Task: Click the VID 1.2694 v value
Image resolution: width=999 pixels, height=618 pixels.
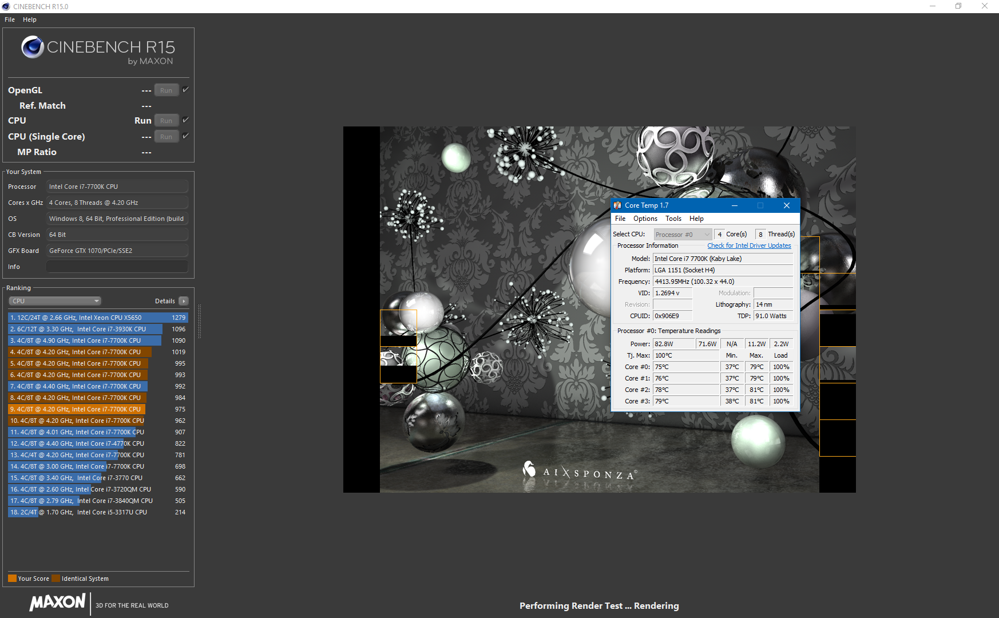Action: 673,293
